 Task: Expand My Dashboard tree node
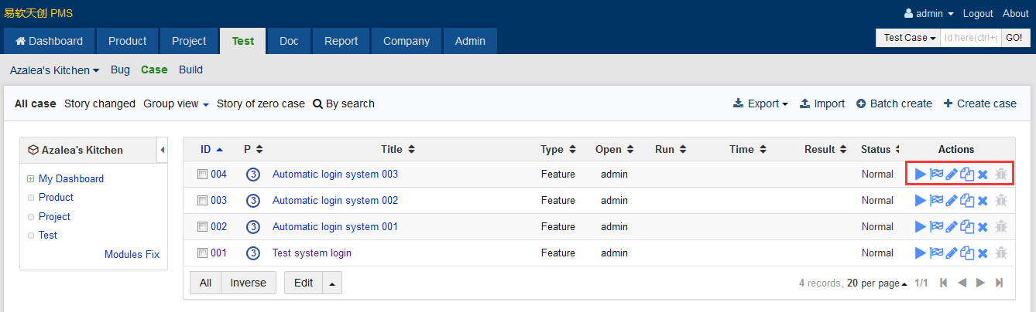pos(31,179)
